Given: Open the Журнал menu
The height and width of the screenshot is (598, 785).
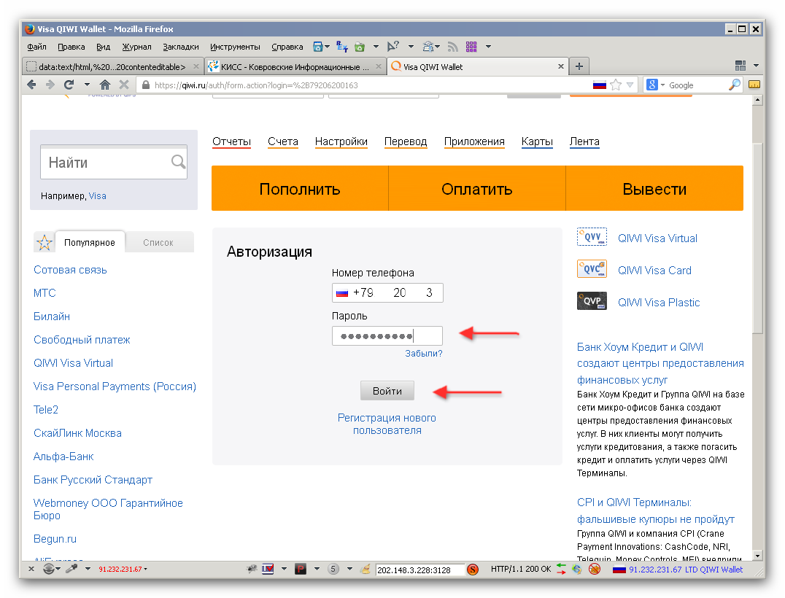Looking at the screenshot, I should [136, 47].
